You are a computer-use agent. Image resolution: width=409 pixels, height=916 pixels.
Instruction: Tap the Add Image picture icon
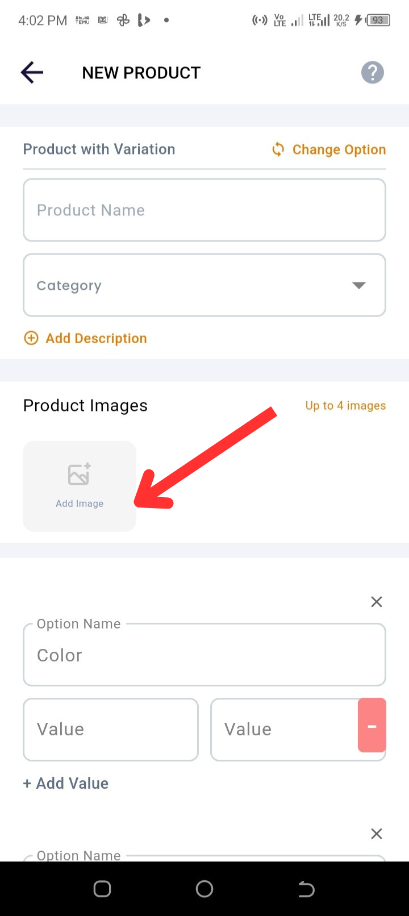click(x=80, y=474)
